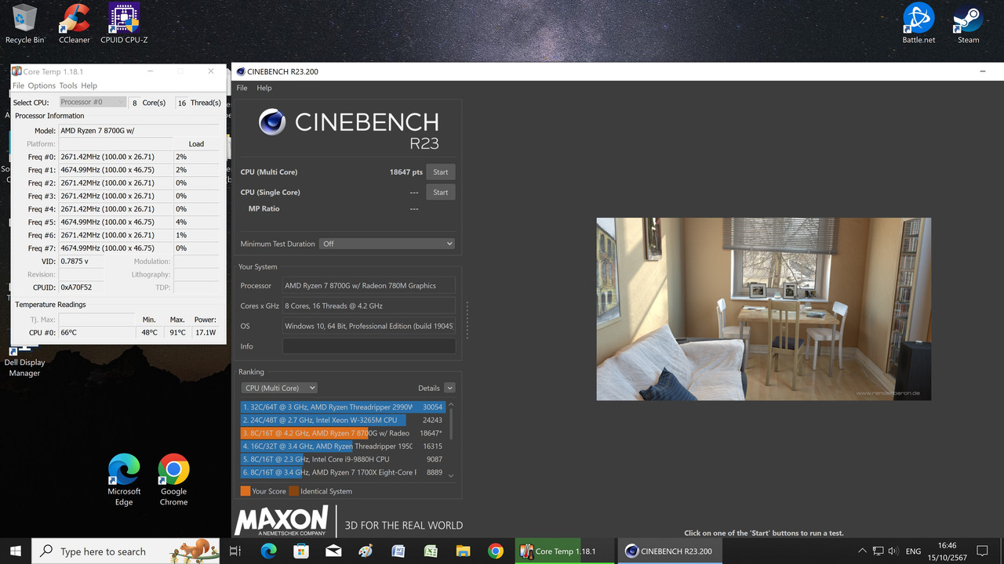
Task: Open the Core Temp File menu
Action: [x=18, y=85]
